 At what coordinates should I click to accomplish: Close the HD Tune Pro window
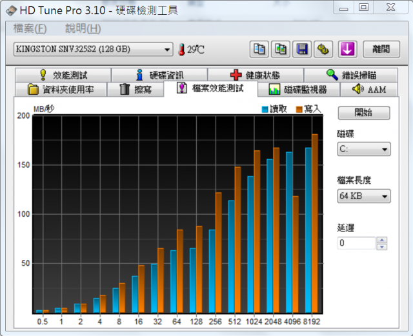tap(390, 7)
